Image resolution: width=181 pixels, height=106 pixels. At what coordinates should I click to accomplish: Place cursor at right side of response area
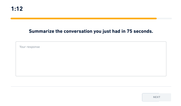tap(159, 59)
